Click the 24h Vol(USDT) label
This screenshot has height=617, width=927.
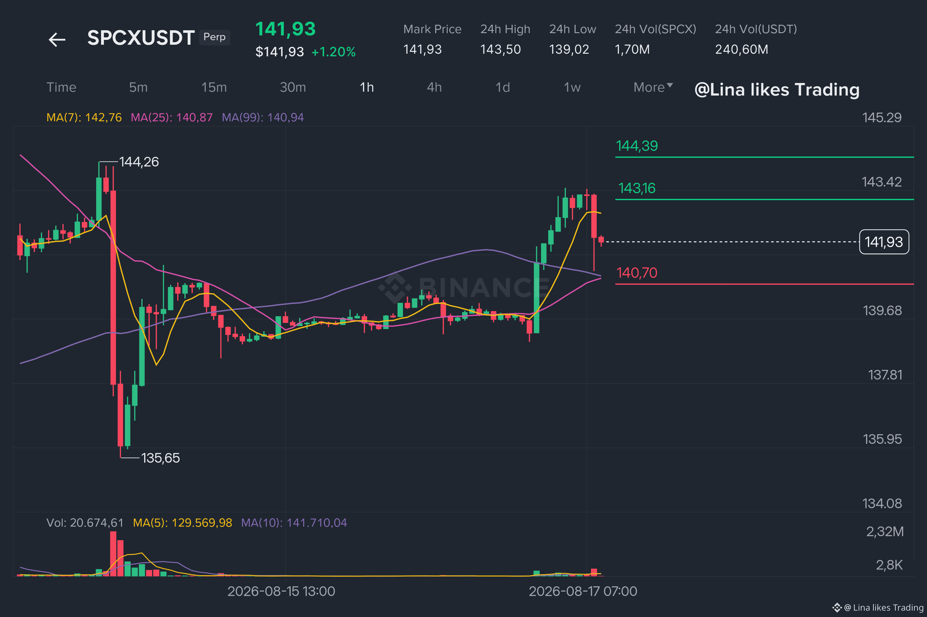coord(756,29)
